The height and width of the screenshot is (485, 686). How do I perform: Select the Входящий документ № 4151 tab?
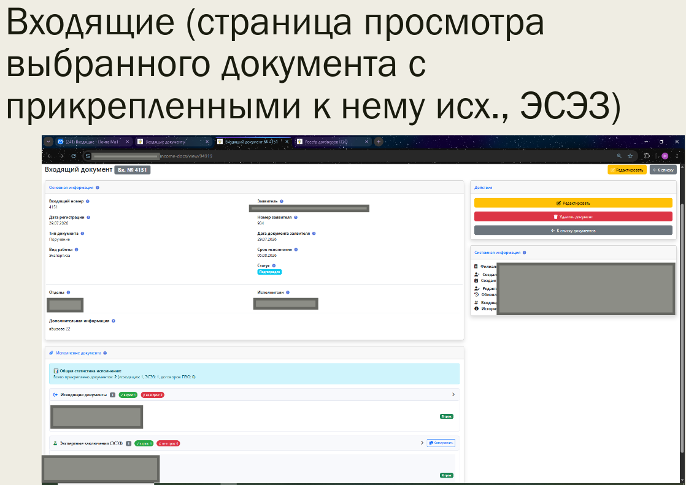tap(252, 142)
